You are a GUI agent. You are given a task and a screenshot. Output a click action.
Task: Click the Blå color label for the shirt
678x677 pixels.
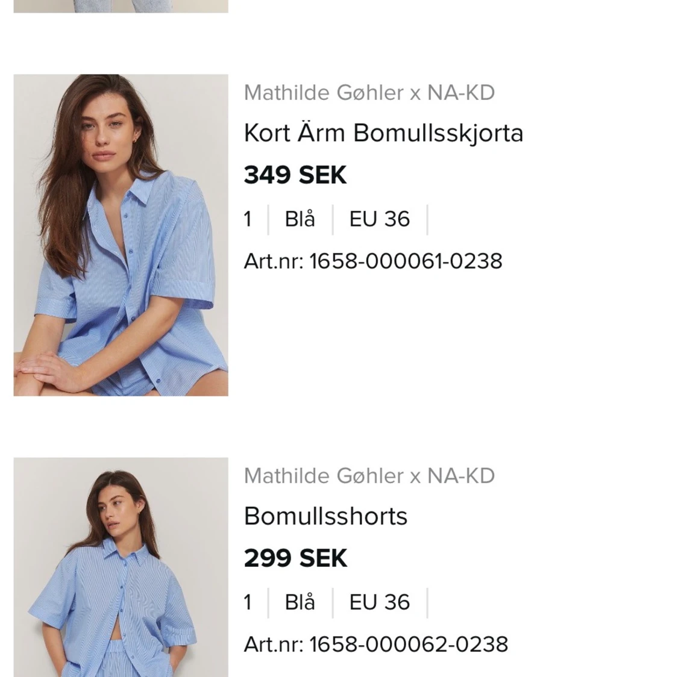point(300,219)
